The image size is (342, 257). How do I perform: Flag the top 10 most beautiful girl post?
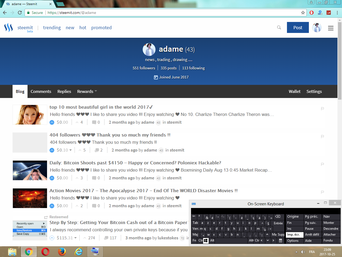pos(322,109)
